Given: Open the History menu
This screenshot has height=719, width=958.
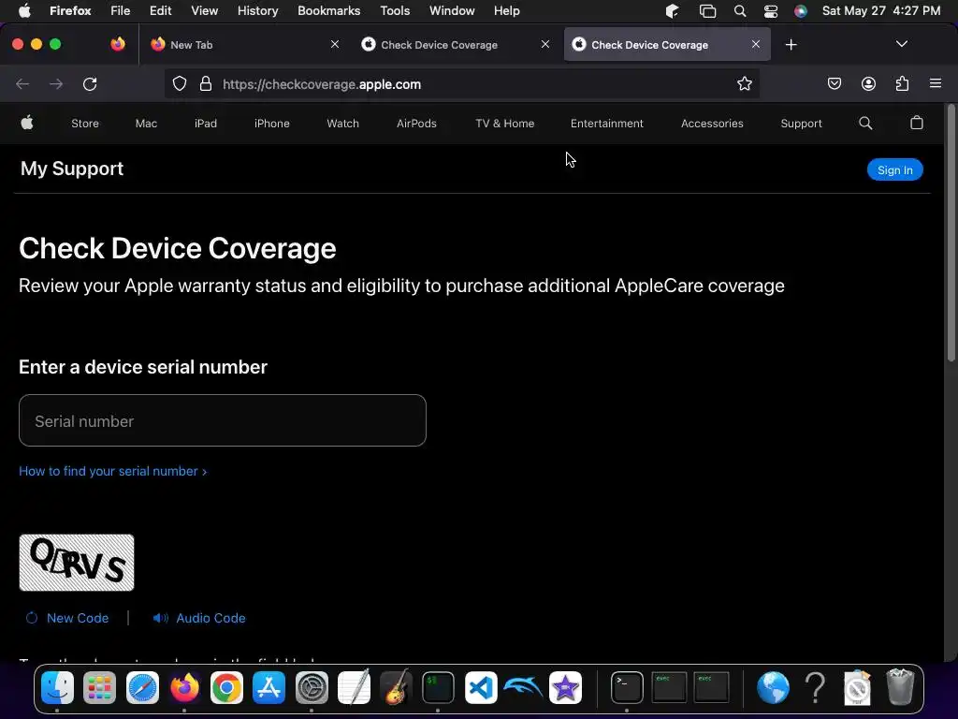Looking at the screenshot, I should point(258,10).
